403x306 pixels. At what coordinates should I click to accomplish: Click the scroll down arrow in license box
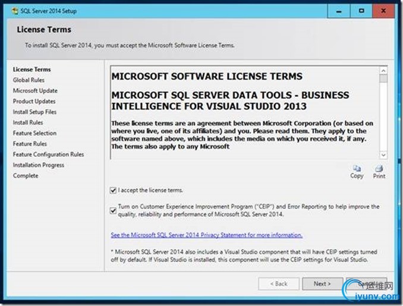(x=383, y=155)
